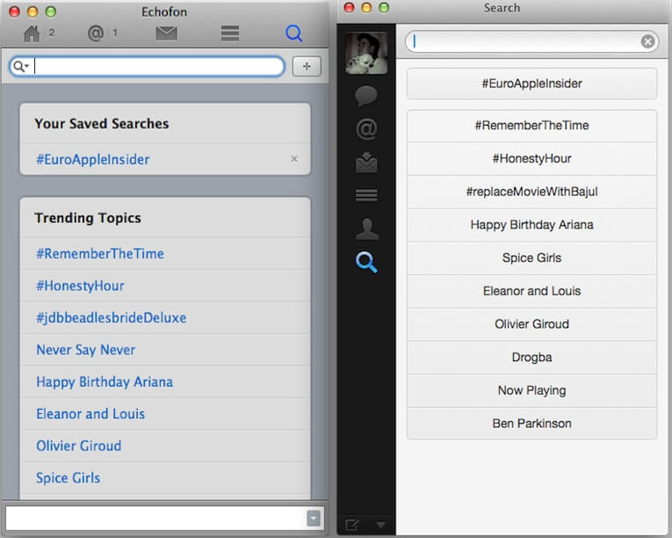Click #HonestyHour in Search window
672x538 pixels.
click(x=531, y=159)
